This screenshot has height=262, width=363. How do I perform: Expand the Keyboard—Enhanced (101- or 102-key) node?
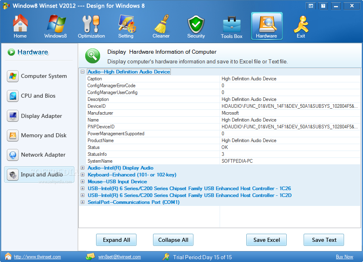82,175
